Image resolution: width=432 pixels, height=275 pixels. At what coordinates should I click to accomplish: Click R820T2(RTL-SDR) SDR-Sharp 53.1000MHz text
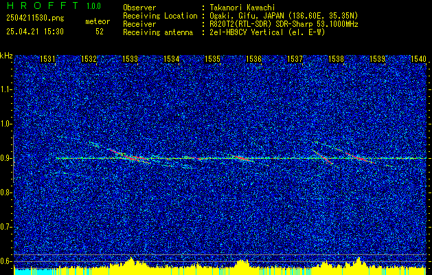[284, 24]
